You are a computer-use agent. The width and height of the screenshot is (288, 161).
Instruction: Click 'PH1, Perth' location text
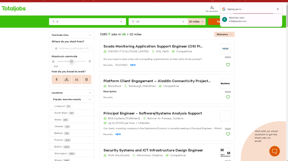[162, 51]
